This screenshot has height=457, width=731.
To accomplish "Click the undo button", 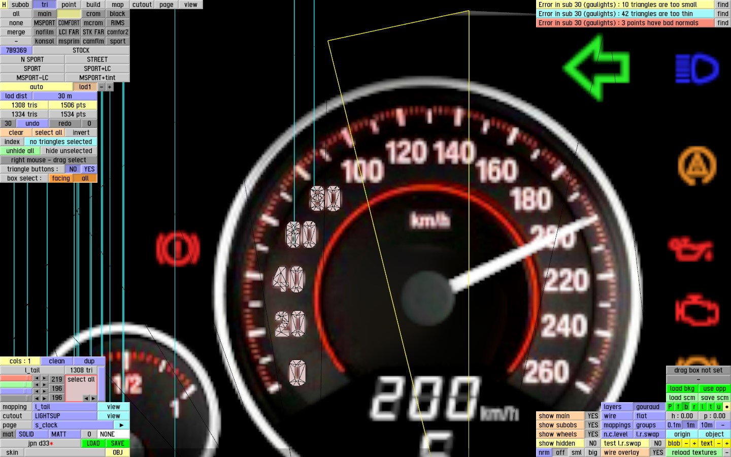I will [x=32, y=123].
